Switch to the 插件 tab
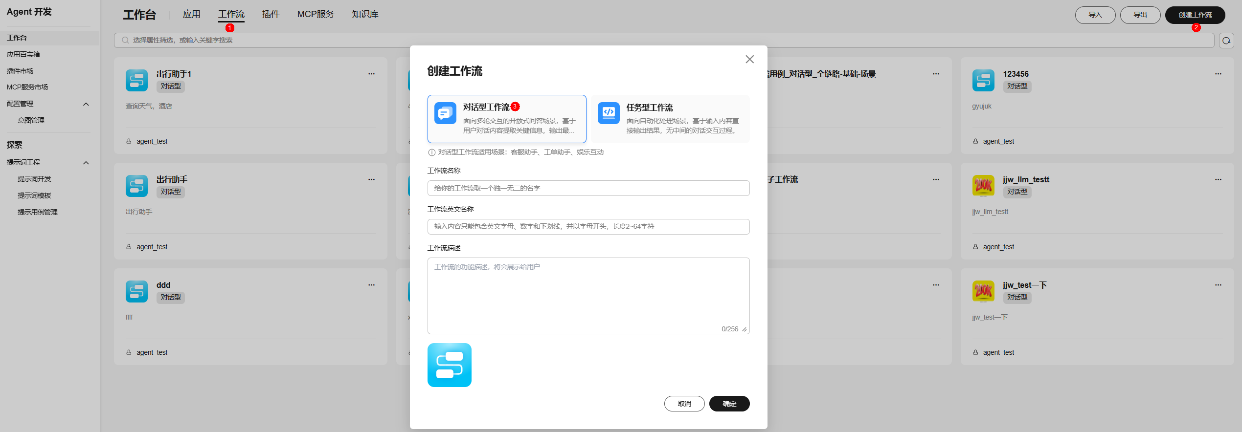 271,14
